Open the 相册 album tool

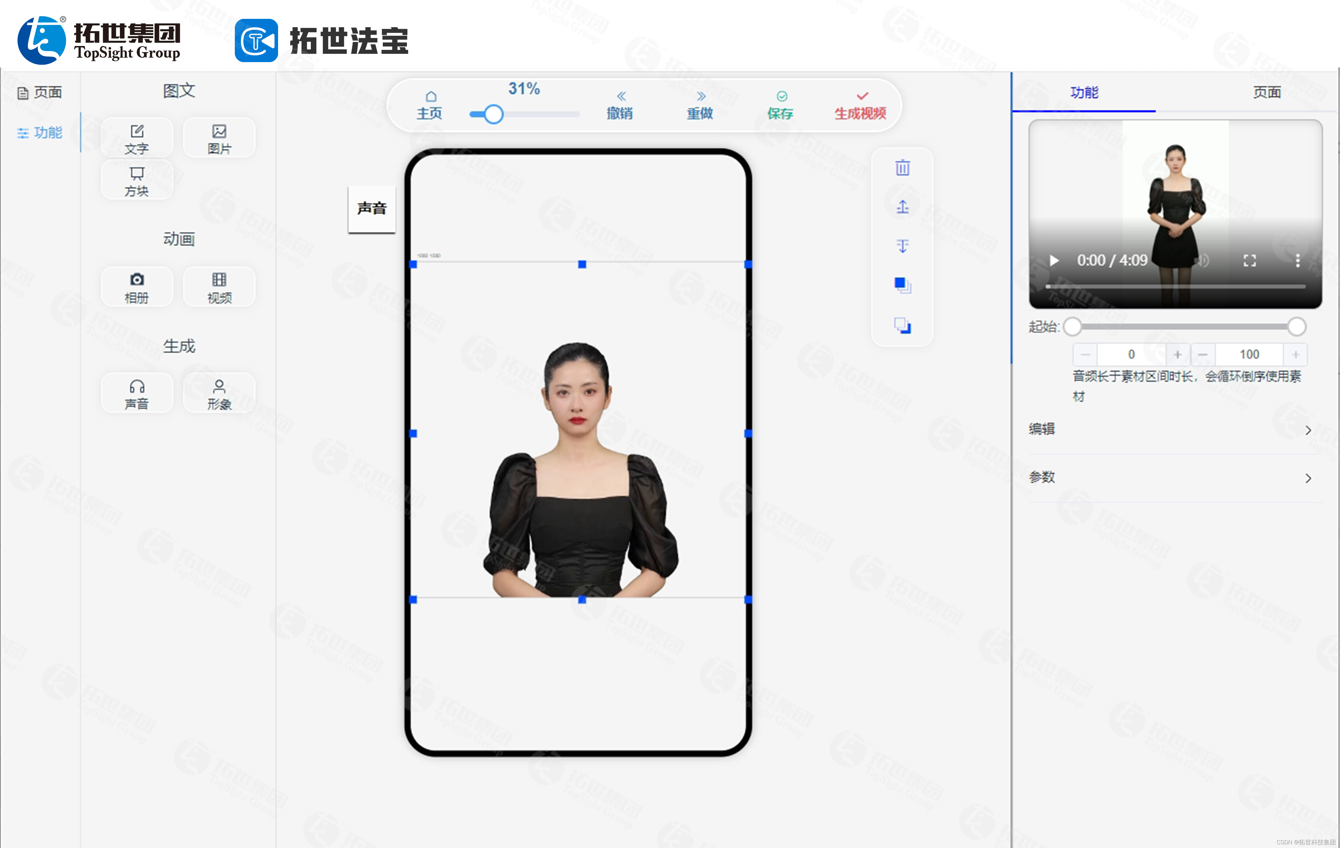click(x=137, y=287)
